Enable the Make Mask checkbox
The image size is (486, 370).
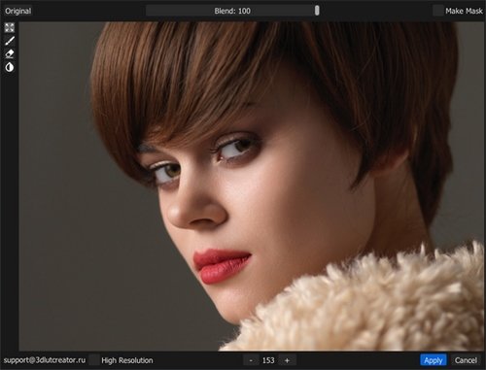click(438, 11)
